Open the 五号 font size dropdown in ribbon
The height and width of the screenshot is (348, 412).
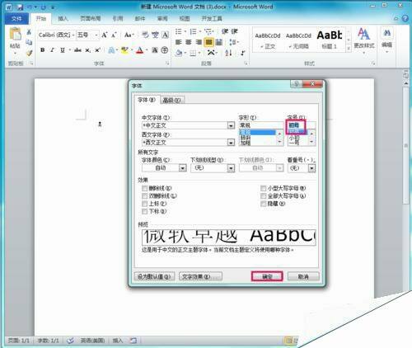click(x=96, y=35)
